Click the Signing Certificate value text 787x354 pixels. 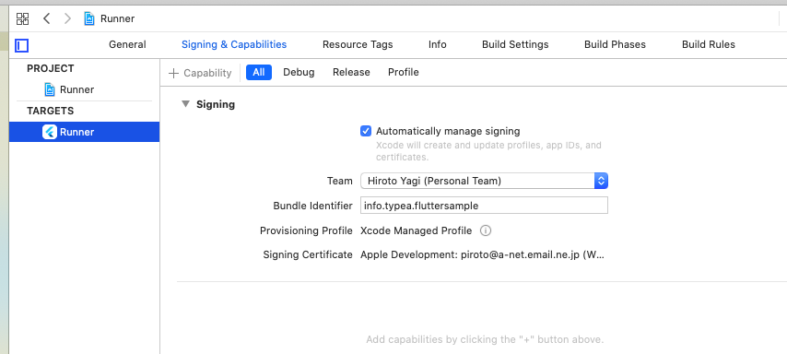tap(482, 255)
